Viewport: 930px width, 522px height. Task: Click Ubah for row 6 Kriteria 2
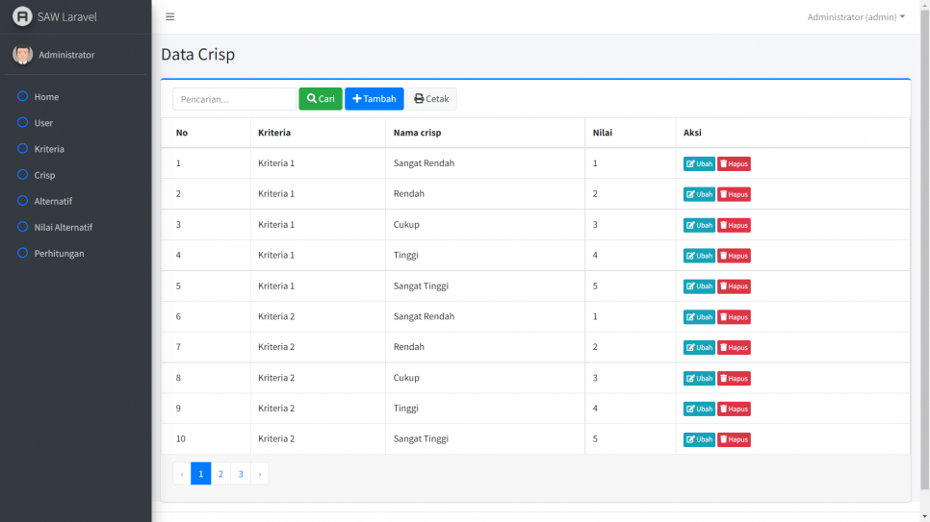(699, 317)
